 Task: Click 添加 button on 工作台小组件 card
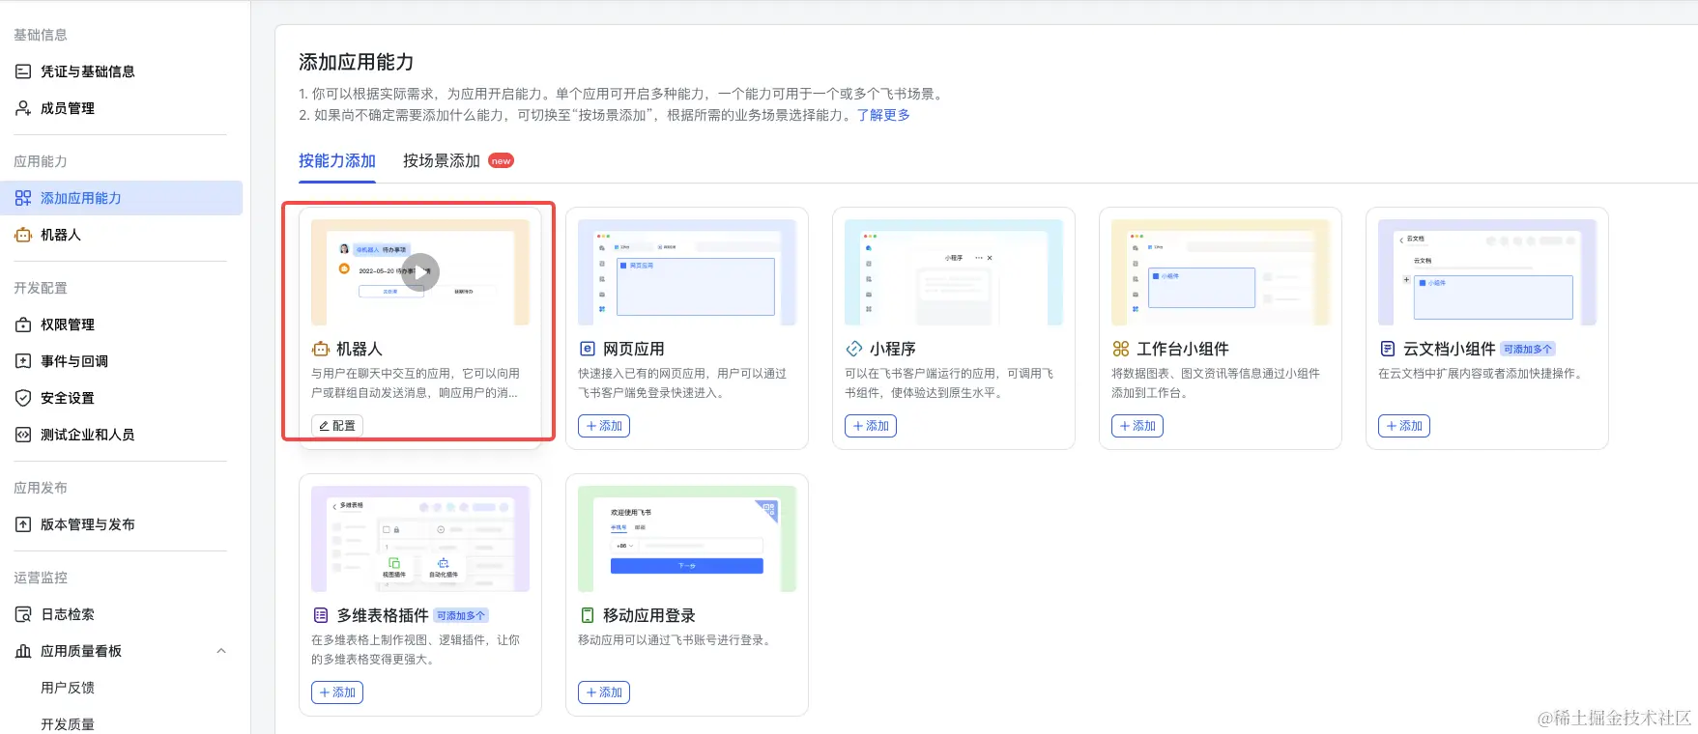(x=1137, y=426)
